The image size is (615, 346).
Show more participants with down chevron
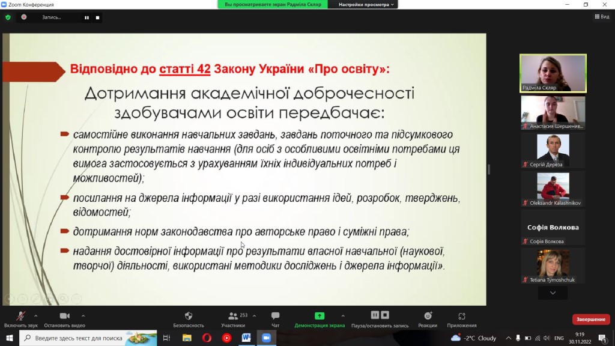553,293
